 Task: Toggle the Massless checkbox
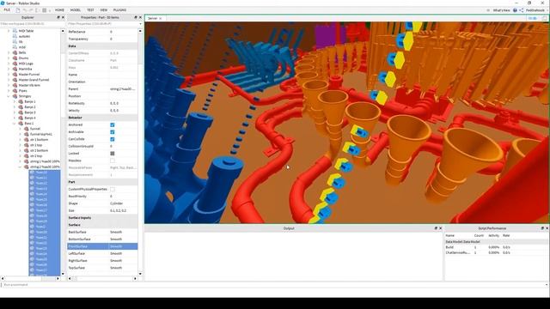coord(113,161)
